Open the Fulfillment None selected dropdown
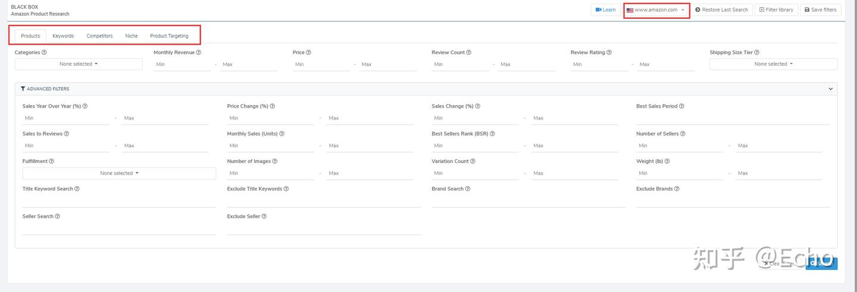The height and width of the screenshot is (292, 857). click(x=119, y=173)
